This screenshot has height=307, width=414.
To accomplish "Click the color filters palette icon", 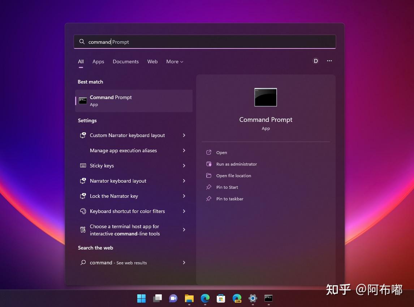I will point(83,211).
